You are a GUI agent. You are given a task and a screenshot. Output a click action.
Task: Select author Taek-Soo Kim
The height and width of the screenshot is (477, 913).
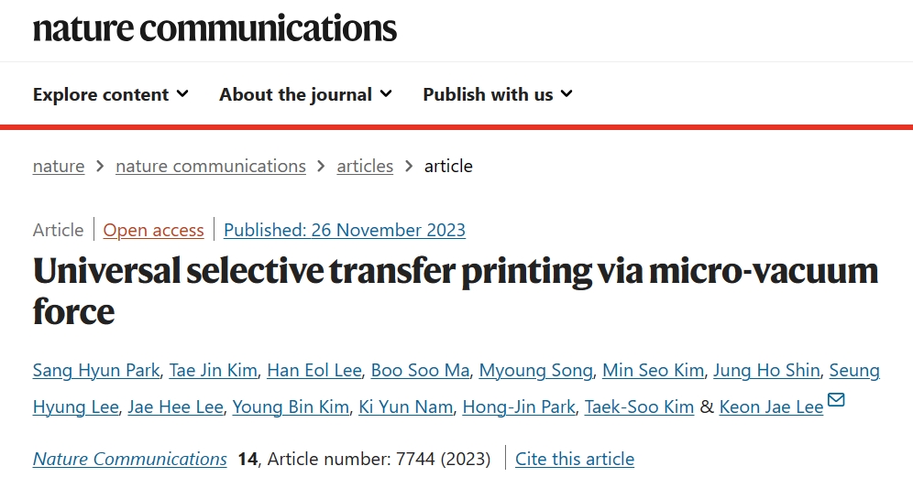click(x=639, y=407)
